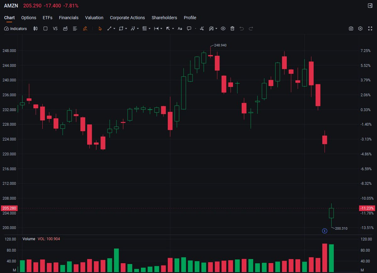Click the redo arrow
This screenshot has height=273, width=377.
251,29
